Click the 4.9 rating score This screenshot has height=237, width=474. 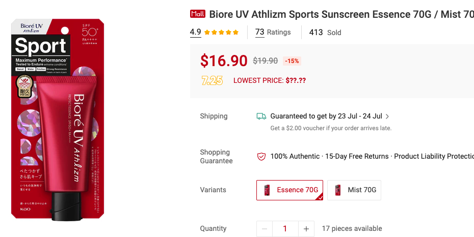click(x=195, y=33)
